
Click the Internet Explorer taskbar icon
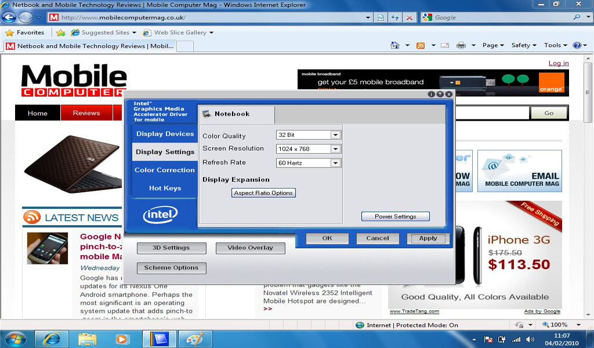[x=52, y=339]
